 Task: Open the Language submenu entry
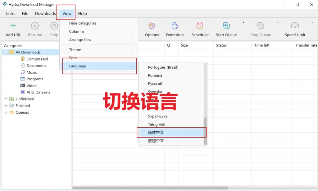tap(99, 66)
